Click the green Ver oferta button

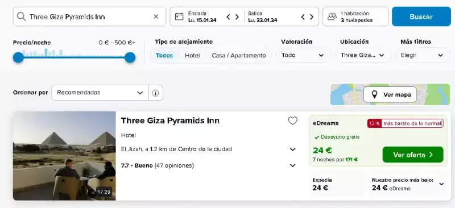coord(413,155)
